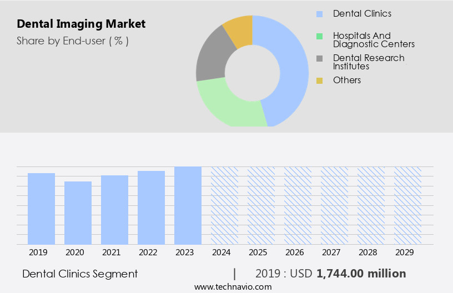Select the Hospitals And Diagnostic Centers label
Image resolution: width=453 pixels, height=293 pixels.
(374, 40)
